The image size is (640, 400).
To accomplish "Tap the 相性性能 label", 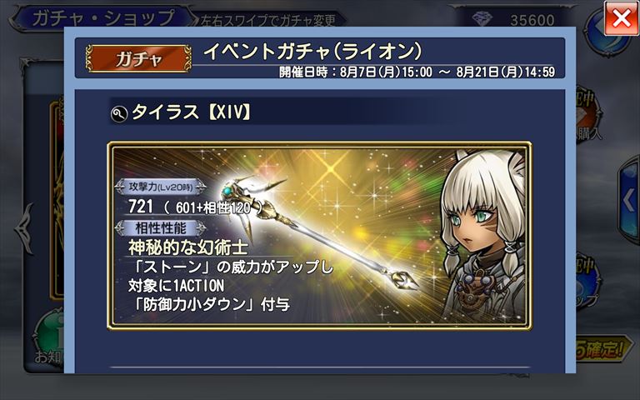I will click(x=160, y=227).
